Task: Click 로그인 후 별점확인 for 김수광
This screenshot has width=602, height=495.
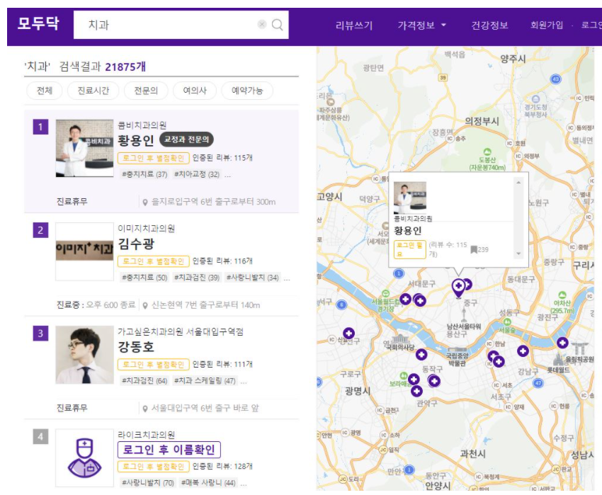Action: pos(154,261)
